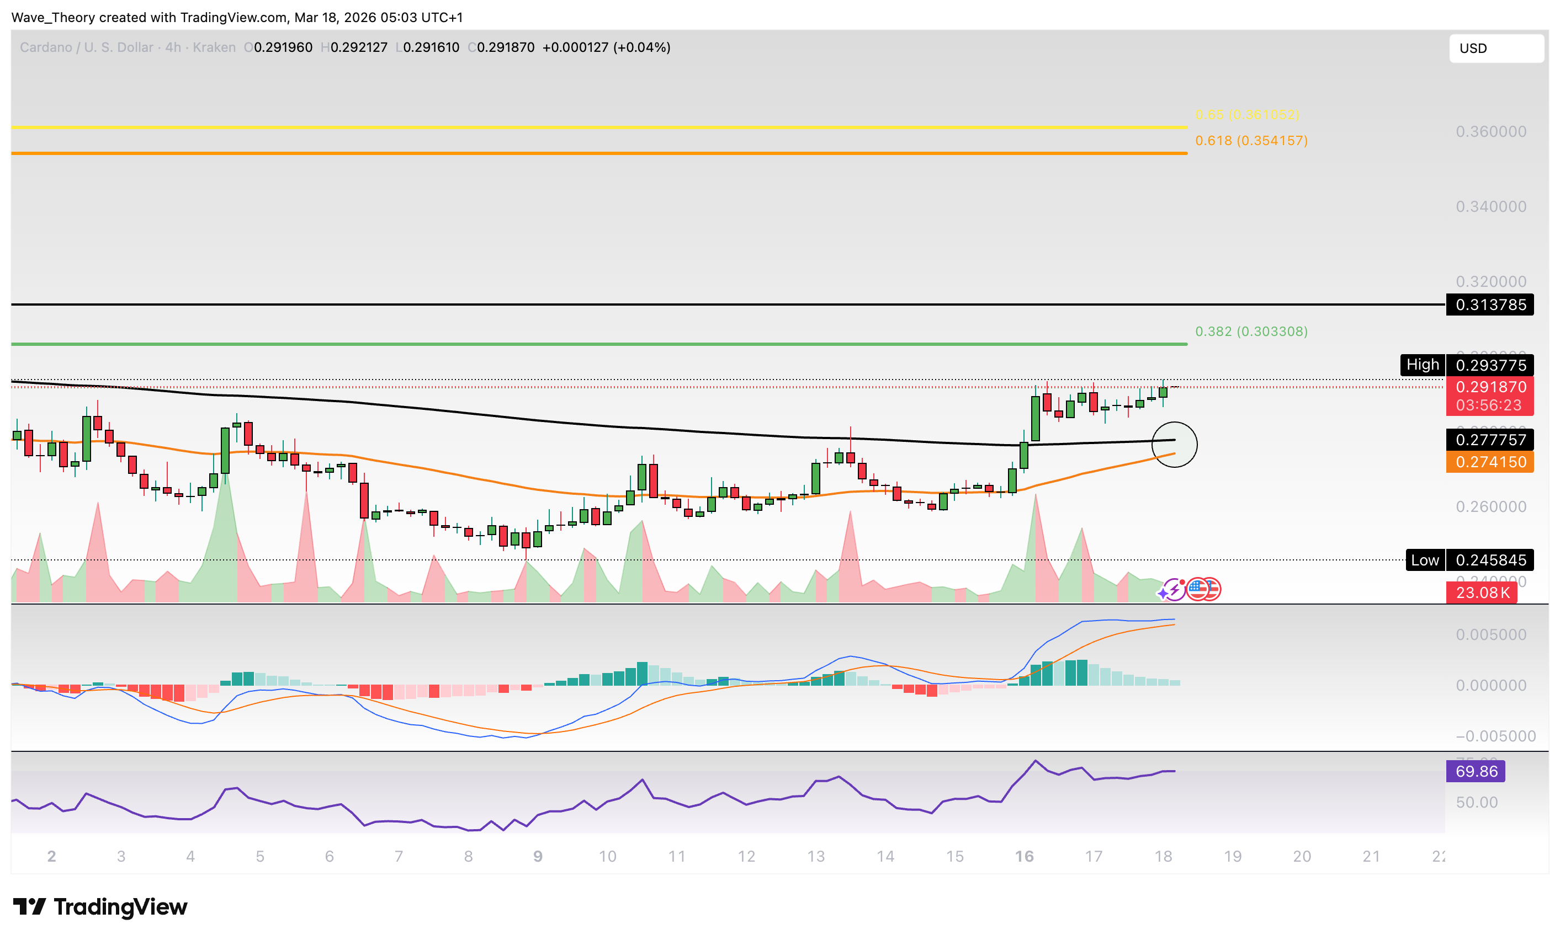This screenshot has height=940, width=1560.
Task: Click the purple lightning bolt icon on the chart
Action: coord(1175,590)
